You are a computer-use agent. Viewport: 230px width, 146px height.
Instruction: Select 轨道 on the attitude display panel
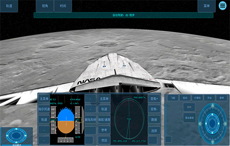tap(44, 119)
